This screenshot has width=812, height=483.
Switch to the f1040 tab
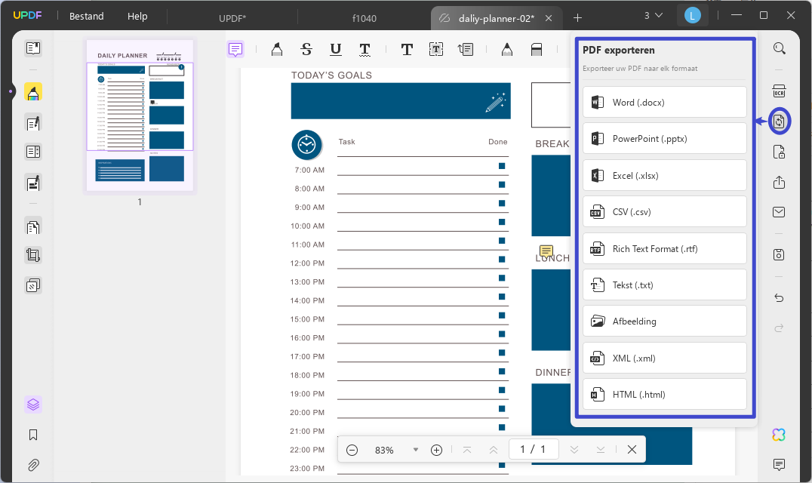point(364,18)
